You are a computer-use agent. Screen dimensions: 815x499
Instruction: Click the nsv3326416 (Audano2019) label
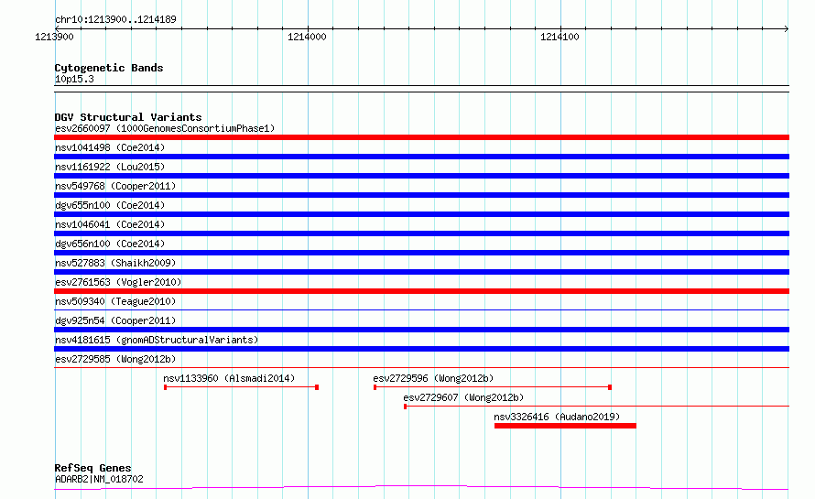pos(557,417)
